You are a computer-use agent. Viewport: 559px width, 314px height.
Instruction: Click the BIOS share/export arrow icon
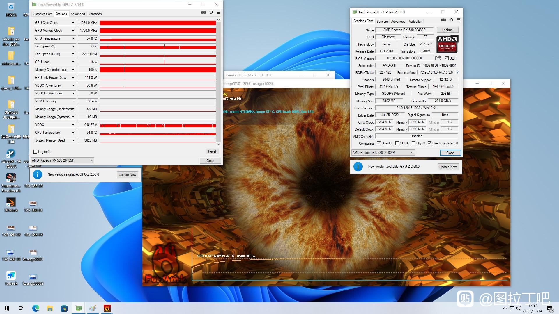[x=438, y=58]
